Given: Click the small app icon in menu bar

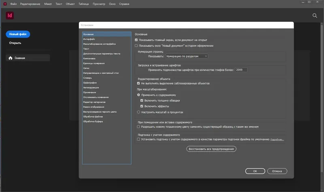Looking at the screenshot, I should [5, 4].
